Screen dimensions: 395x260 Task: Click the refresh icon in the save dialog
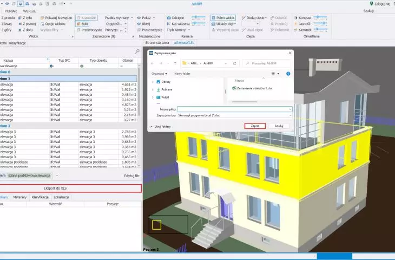234,63
